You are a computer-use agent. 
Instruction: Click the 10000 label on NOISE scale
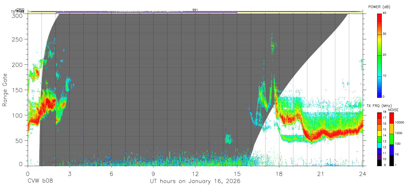point(400,122)
